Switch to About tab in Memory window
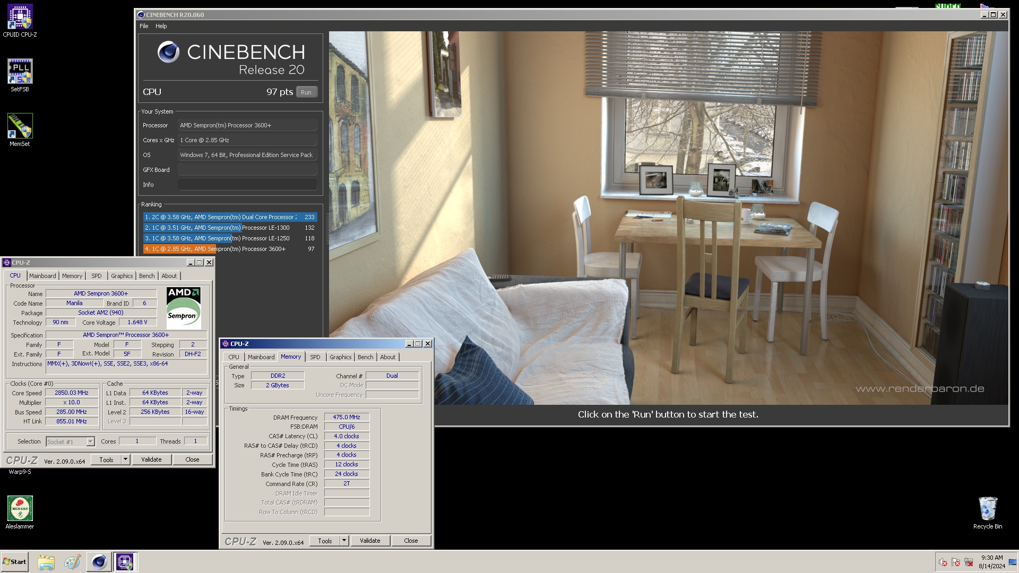Screen dimensions: 1019x573 388,357
